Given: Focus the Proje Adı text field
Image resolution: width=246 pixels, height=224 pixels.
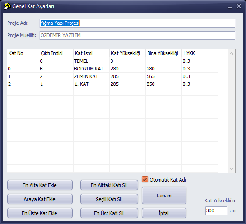Looking at the screenshot, I should click(x=137, y=23).
